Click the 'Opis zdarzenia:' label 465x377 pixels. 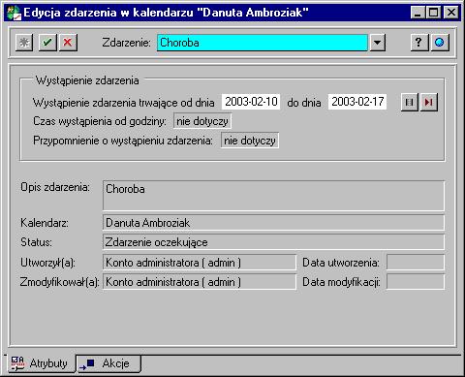(x=55, y=187)
